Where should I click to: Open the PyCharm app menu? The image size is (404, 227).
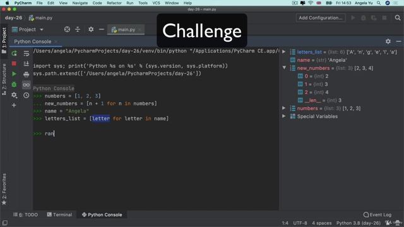(x=23, y=3)
